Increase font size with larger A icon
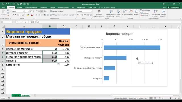Viewport: 182px width, 102px height. click(31, 11)
